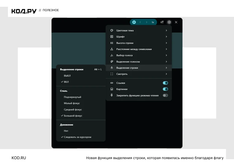
Task: Skip to next paragraph arrow
Action: pos(146,22)
